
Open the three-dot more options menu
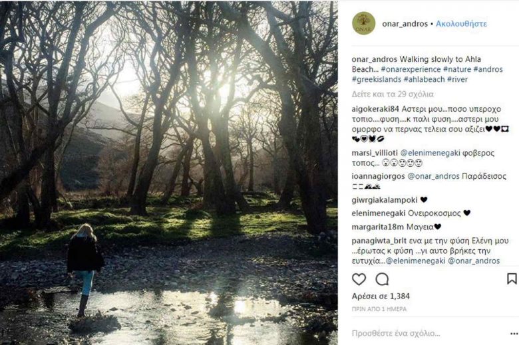511,332
